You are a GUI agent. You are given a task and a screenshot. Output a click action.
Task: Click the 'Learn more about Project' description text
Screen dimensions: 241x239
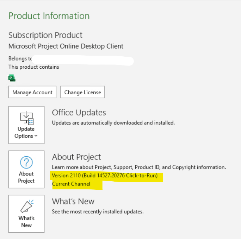[x=139, y=167]
